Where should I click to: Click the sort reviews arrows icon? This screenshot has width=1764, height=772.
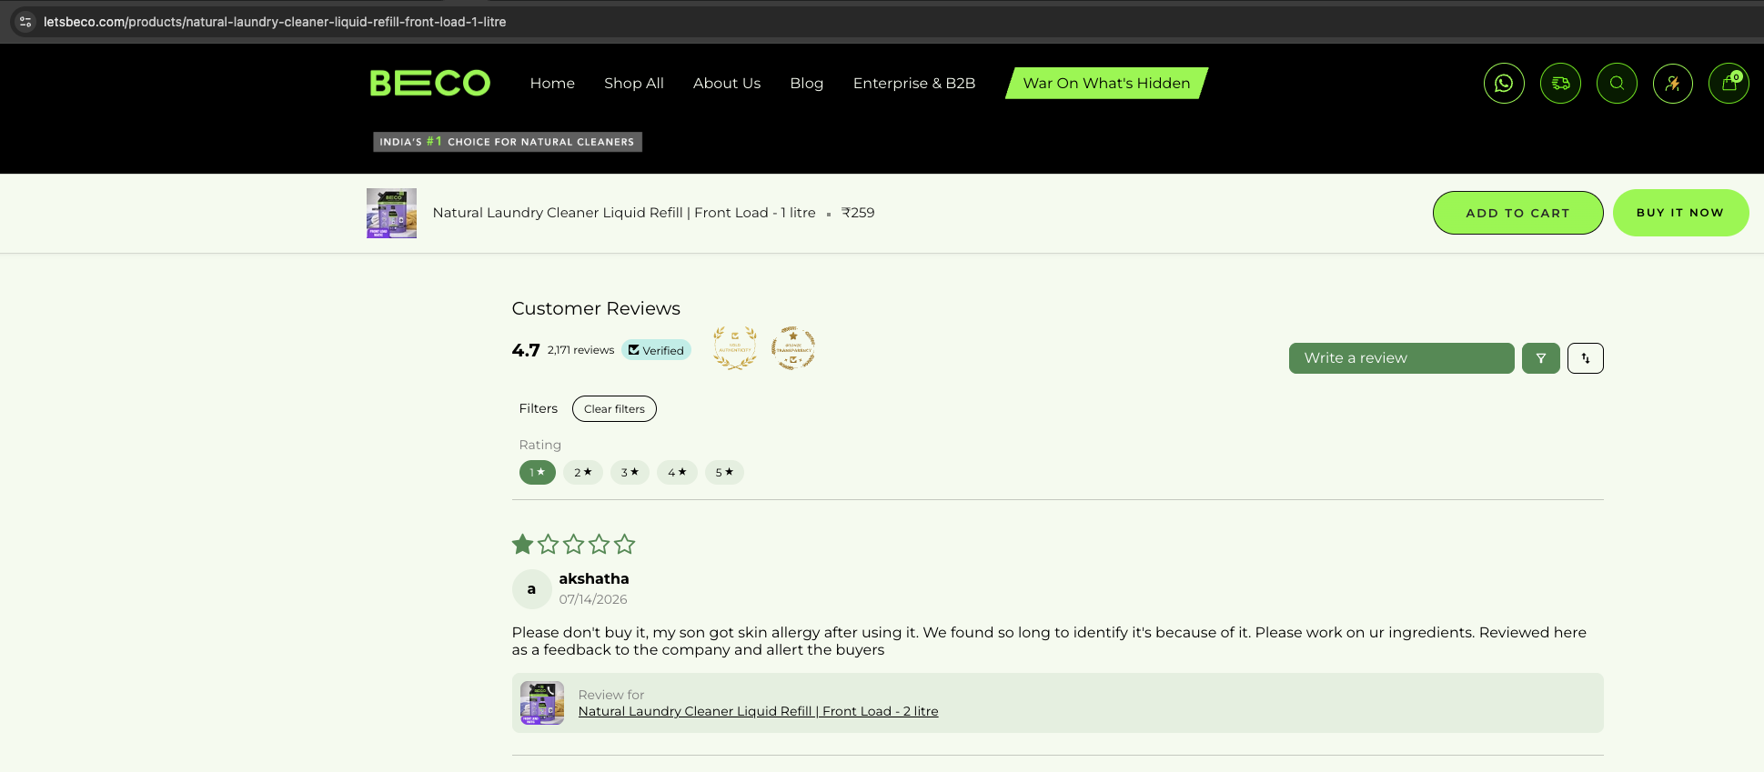tap(1586, 358)
